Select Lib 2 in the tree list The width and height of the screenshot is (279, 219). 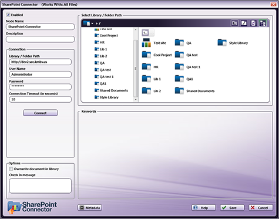101,56
